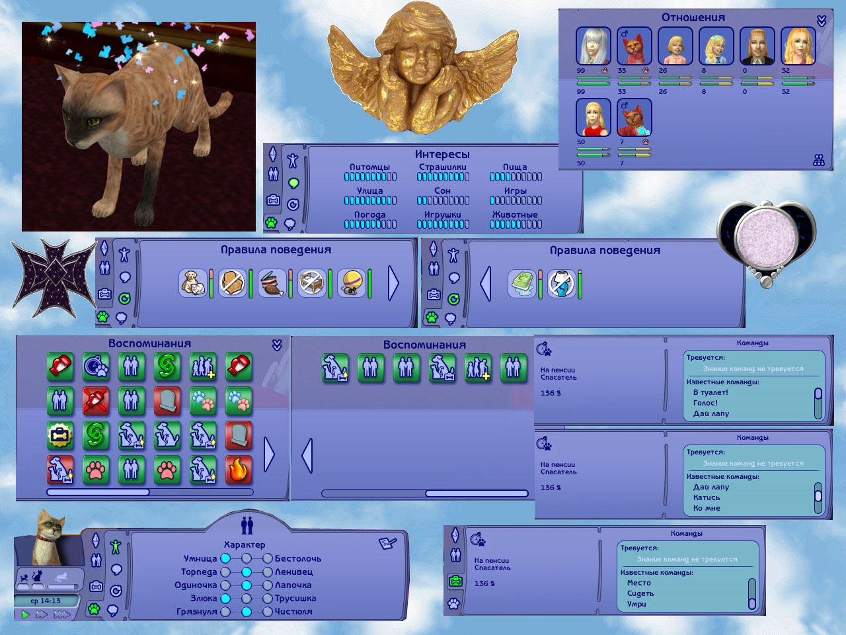Choose the pet food can rule icon
The height and width of the screenshot is (635, 846).
[272, 283]
